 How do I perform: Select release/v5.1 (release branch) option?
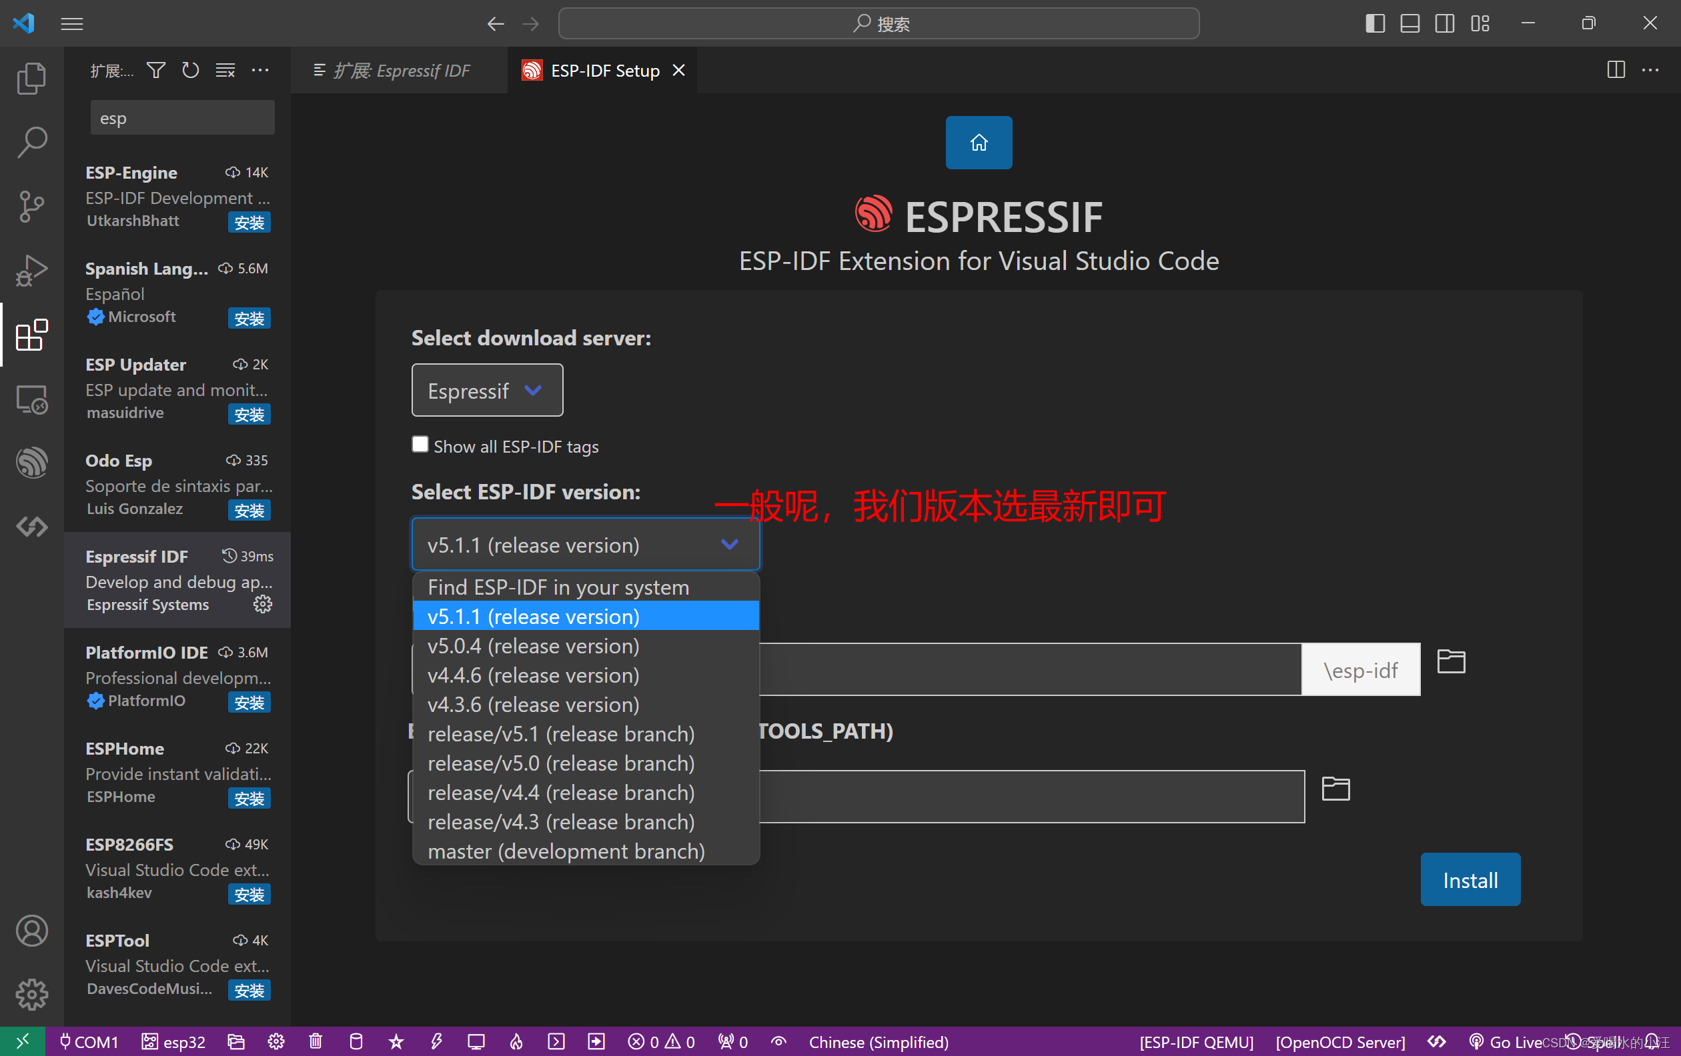coord(585,734)
